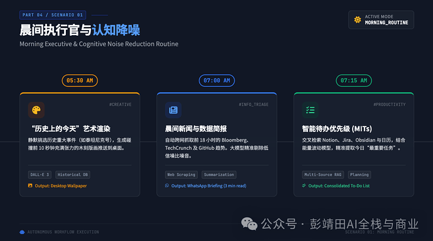Screen dimensions: 433x241
Task: Click the #INFO_TRIAGE hashtag label
Action: tap(254, 105)
